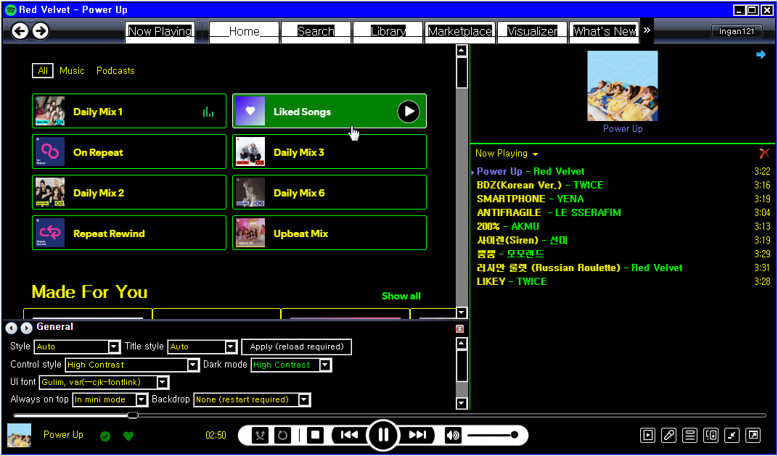
Task: Skip to the previous track
Action: pyautogui.click(x=349, y=435)
